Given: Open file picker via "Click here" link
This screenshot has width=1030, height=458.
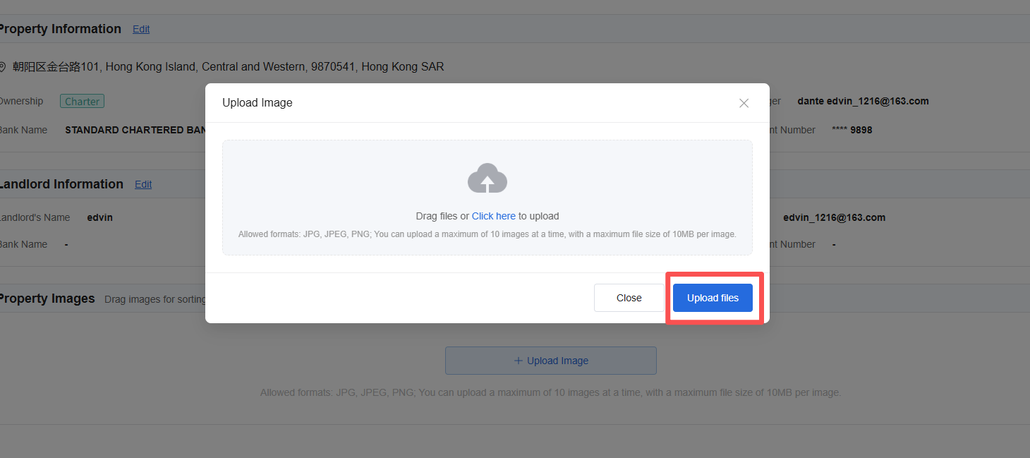Looking at the screenshot, I should (x=493, y=216).
